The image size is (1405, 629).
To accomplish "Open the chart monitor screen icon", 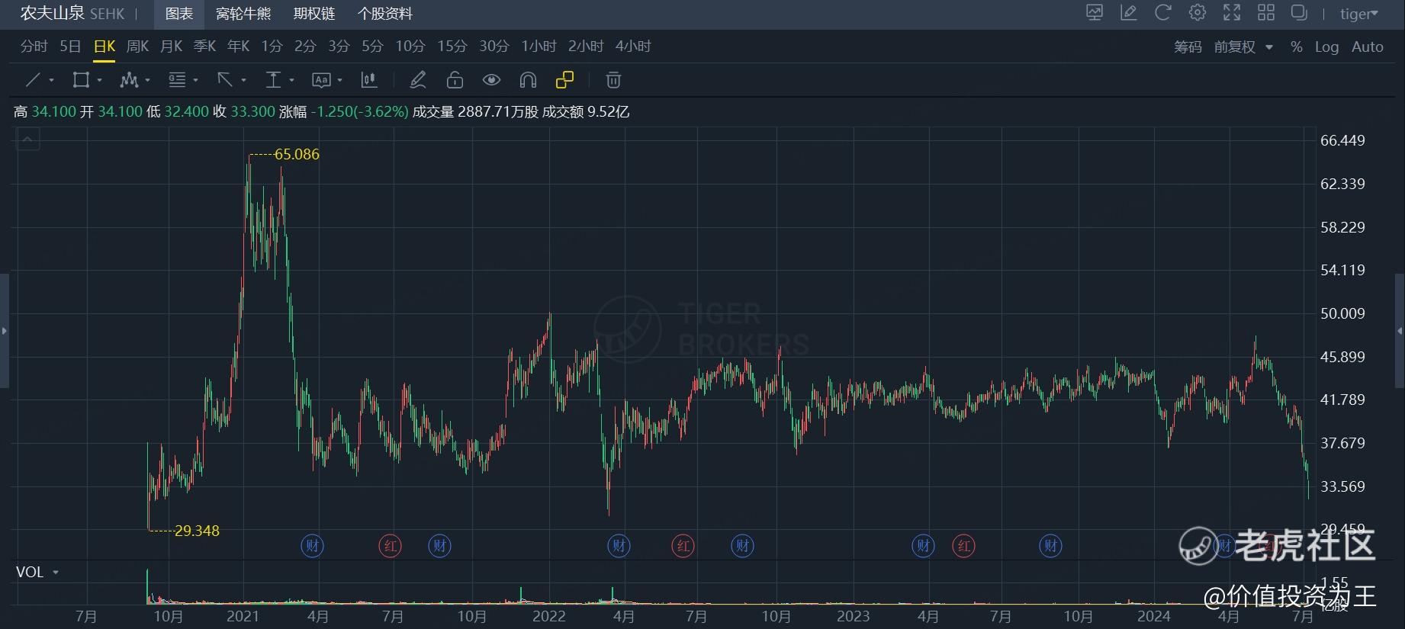I will [1095, 12].
